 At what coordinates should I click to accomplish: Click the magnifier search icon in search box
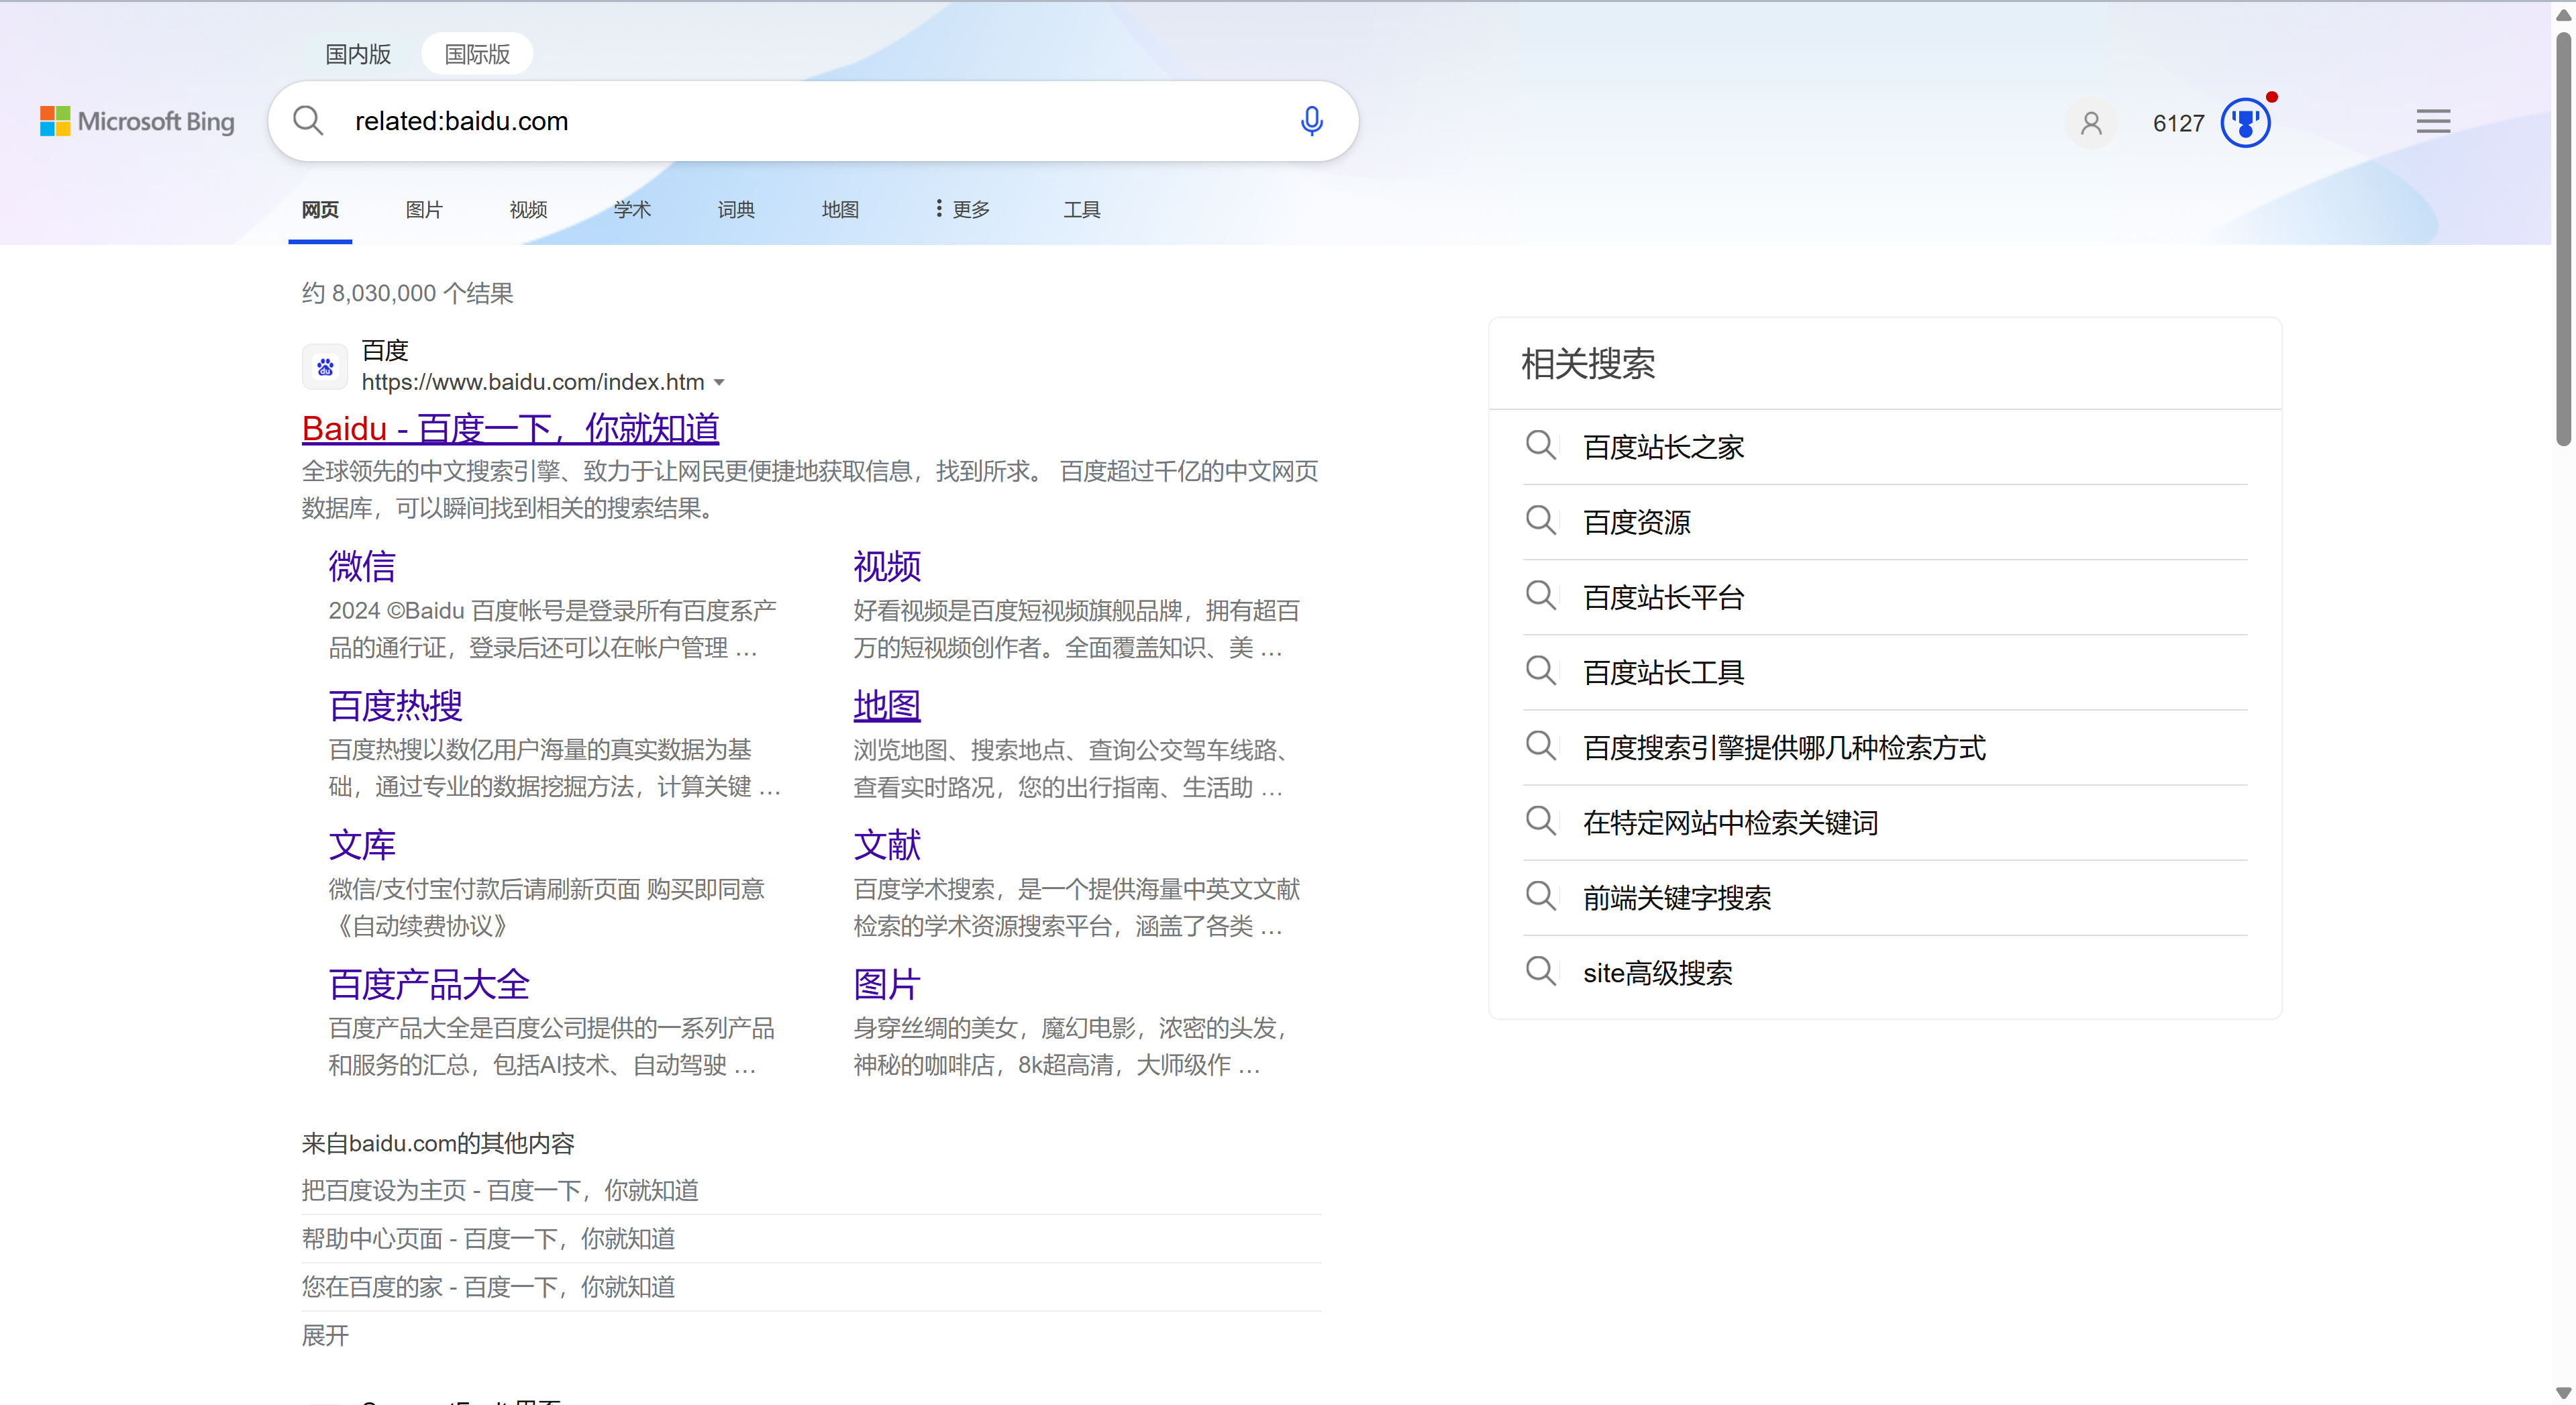point(308,121)
